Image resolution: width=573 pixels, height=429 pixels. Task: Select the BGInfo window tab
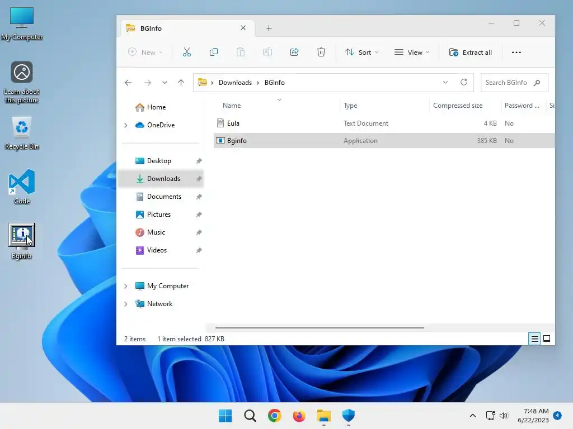(187, 28)
